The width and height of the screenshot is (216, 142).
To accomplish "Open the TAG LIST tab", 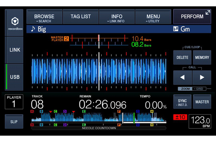I will [81, 16].
